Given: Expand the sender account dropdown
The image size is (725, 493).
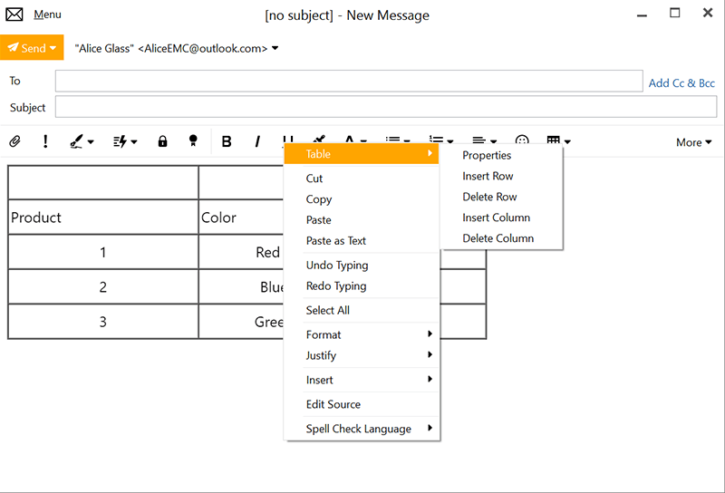Looking at the screenshot, I should [275, 48].
